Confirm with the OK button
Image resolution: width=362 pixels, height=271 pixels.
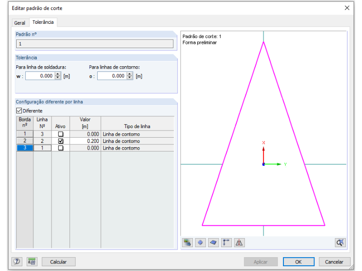coord(299,262)
